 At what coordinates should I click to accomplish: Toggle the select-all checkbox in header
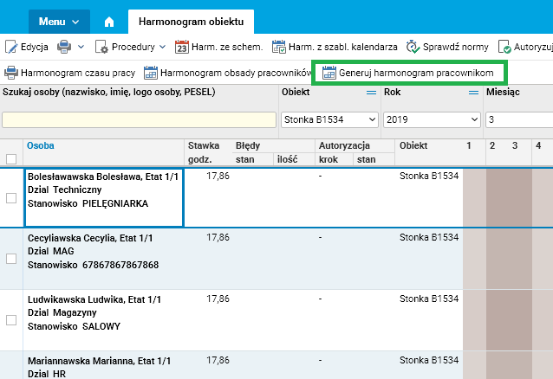pyautogui.click(x=11, y=159)
